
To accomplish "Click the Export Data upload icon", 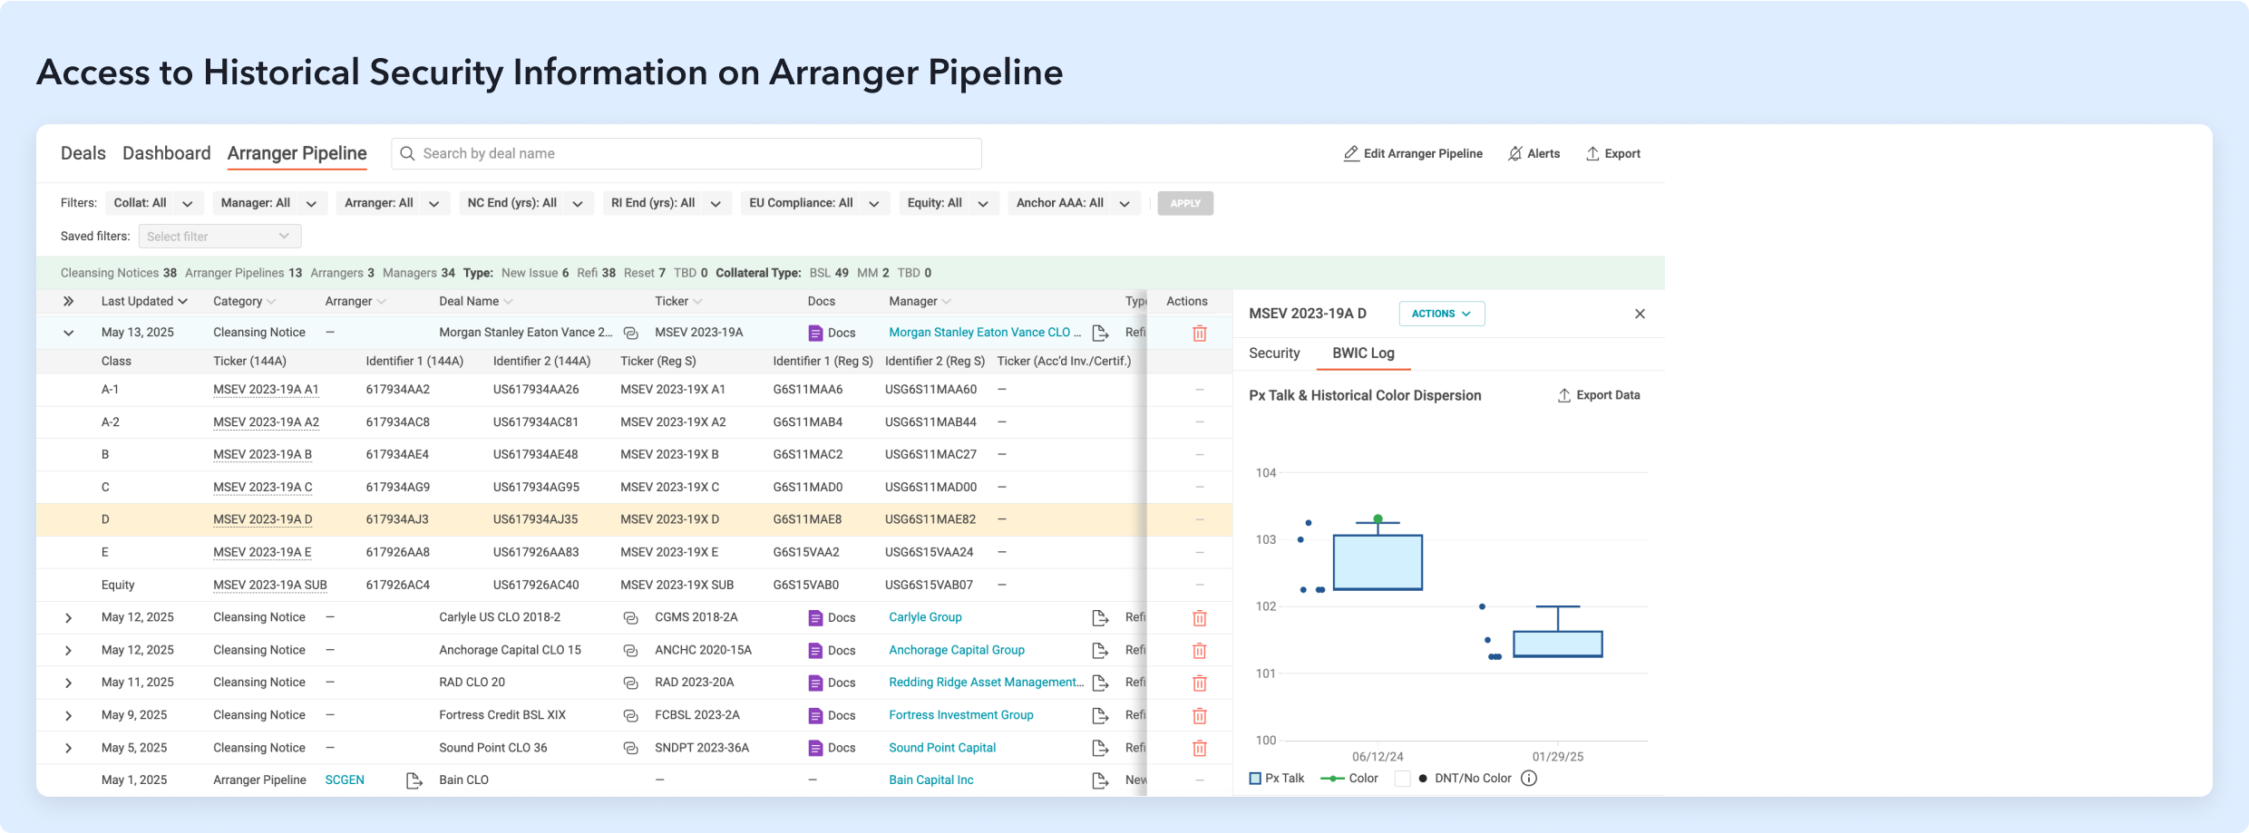I will (1563, 396).
